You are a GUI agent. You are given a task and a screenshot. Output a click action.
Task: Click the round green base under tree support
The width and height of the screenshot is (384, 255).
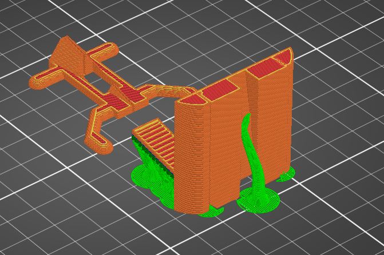coord(259,200)
